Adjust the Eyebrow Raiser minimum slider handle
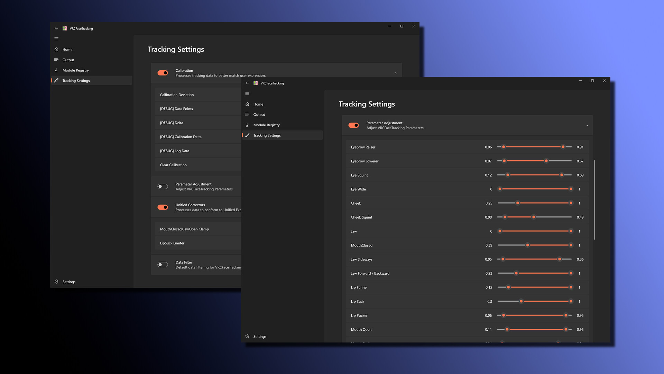 [504, 147]
